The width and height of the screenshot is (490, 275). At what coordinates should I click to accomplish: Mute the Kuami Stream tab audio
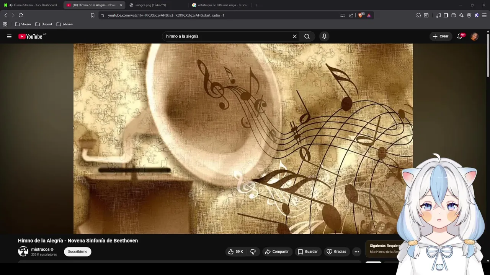click(x=11, y=5)
